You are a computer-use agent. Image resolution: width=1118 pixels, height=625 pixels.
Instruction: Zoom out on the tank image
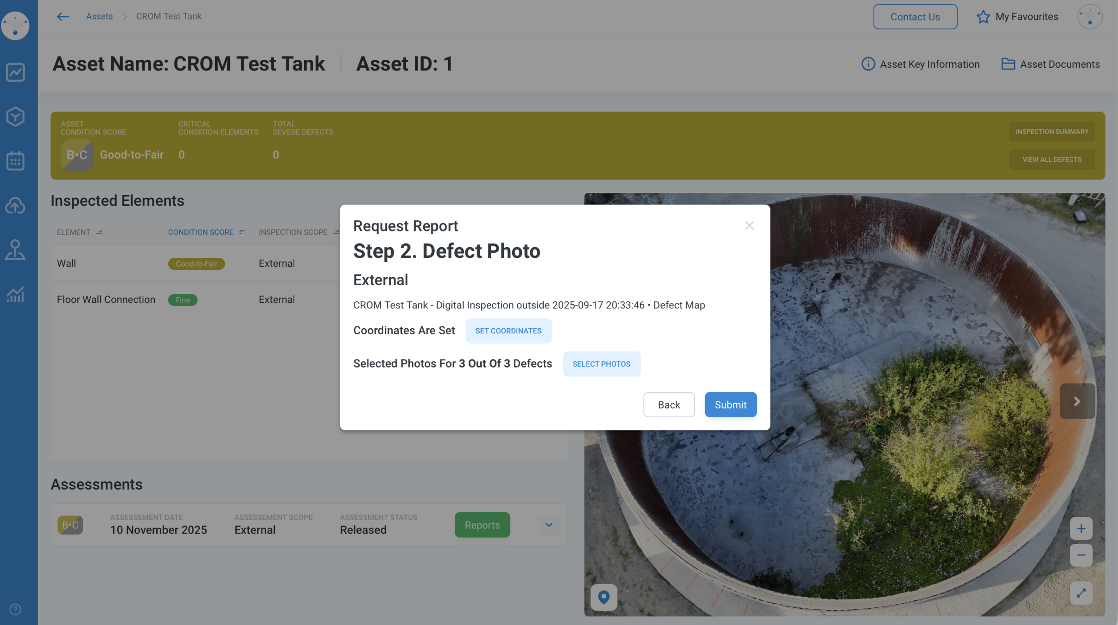coord(1081,555)
